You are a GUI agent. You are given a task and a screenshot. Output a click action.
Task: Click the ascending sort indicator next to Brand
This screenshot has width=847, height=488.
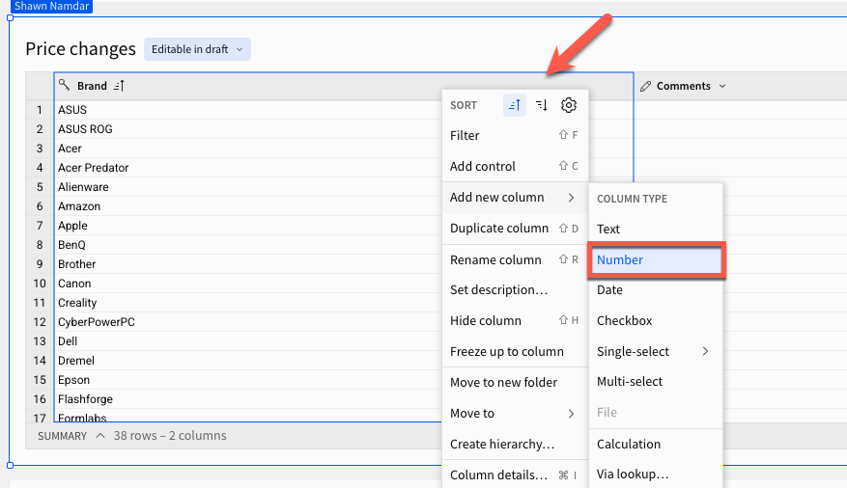click(x=119, y=86)
